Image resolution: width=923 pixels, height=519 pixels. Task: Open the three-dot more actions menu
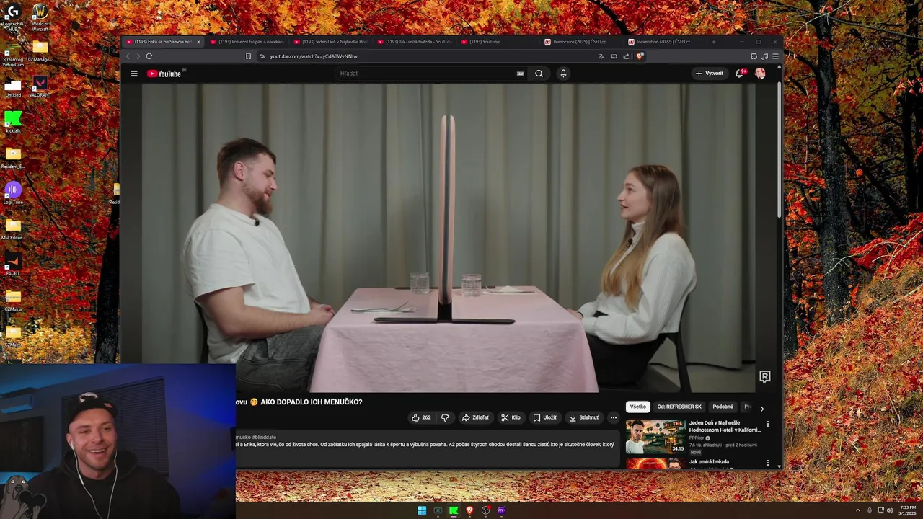[x=614, y=417]
